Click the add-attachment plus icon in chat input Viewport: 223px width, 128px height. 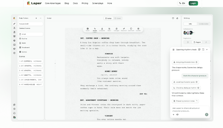(173, 115)
